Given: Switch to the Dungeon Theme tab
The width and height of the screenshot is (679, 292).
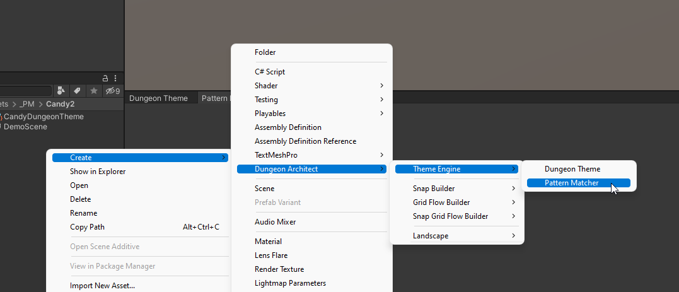Looking at the screenshot, I should 158,98.
